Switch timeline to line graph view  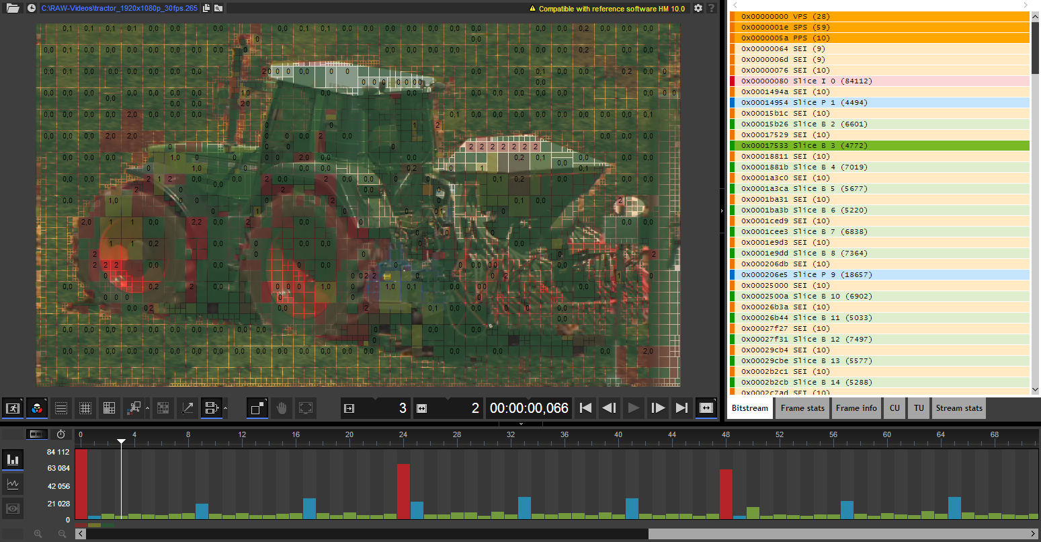coord(12,484)
